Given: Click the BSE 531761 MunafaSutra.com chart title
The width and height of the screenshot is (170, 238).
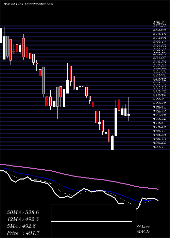Looking at the screenshot, I should (28, 4).
